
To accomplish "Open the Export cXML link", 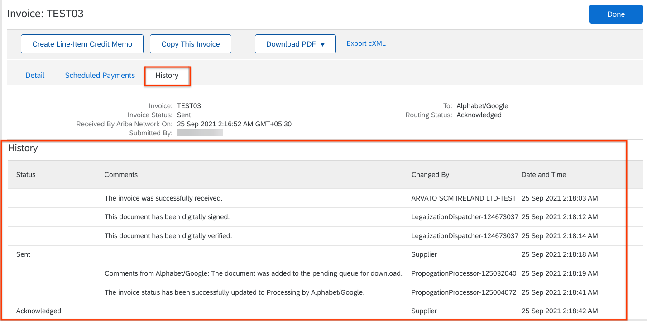I will pyautogui.click(x=366, y=43).
